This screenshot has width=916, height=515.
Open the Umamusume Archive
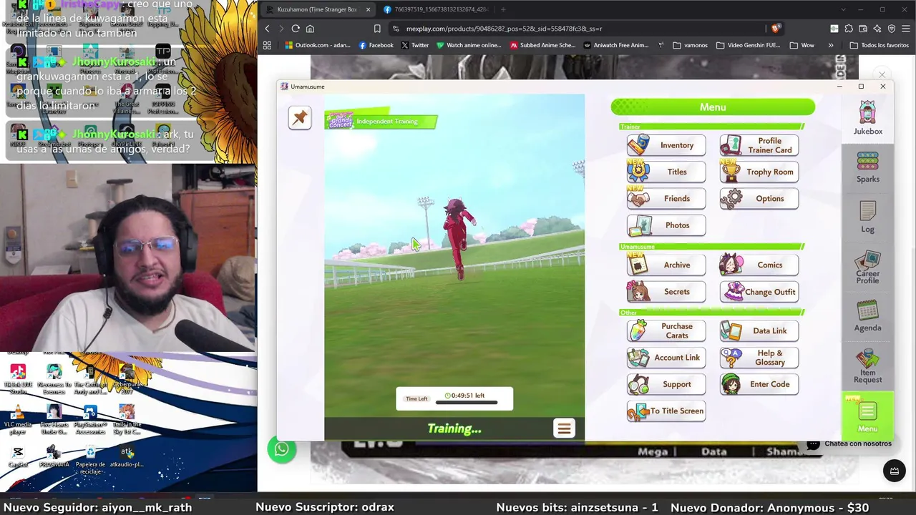click(666, 265)
